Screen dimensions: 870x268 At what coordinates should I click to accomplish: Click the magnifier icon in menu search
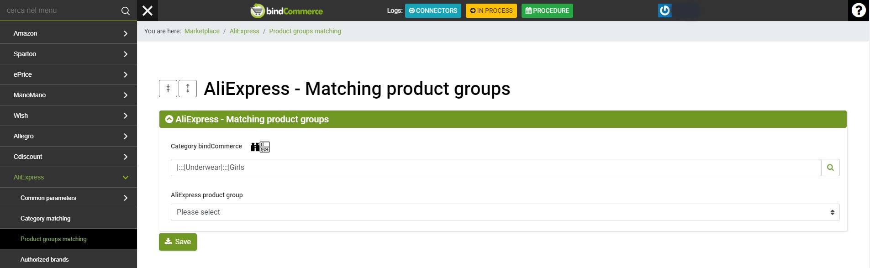tap(125, 11)
